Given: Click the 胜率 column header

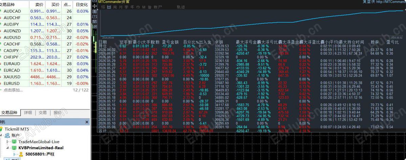Looking at the screenshot, I should click(x=375, y=42).
